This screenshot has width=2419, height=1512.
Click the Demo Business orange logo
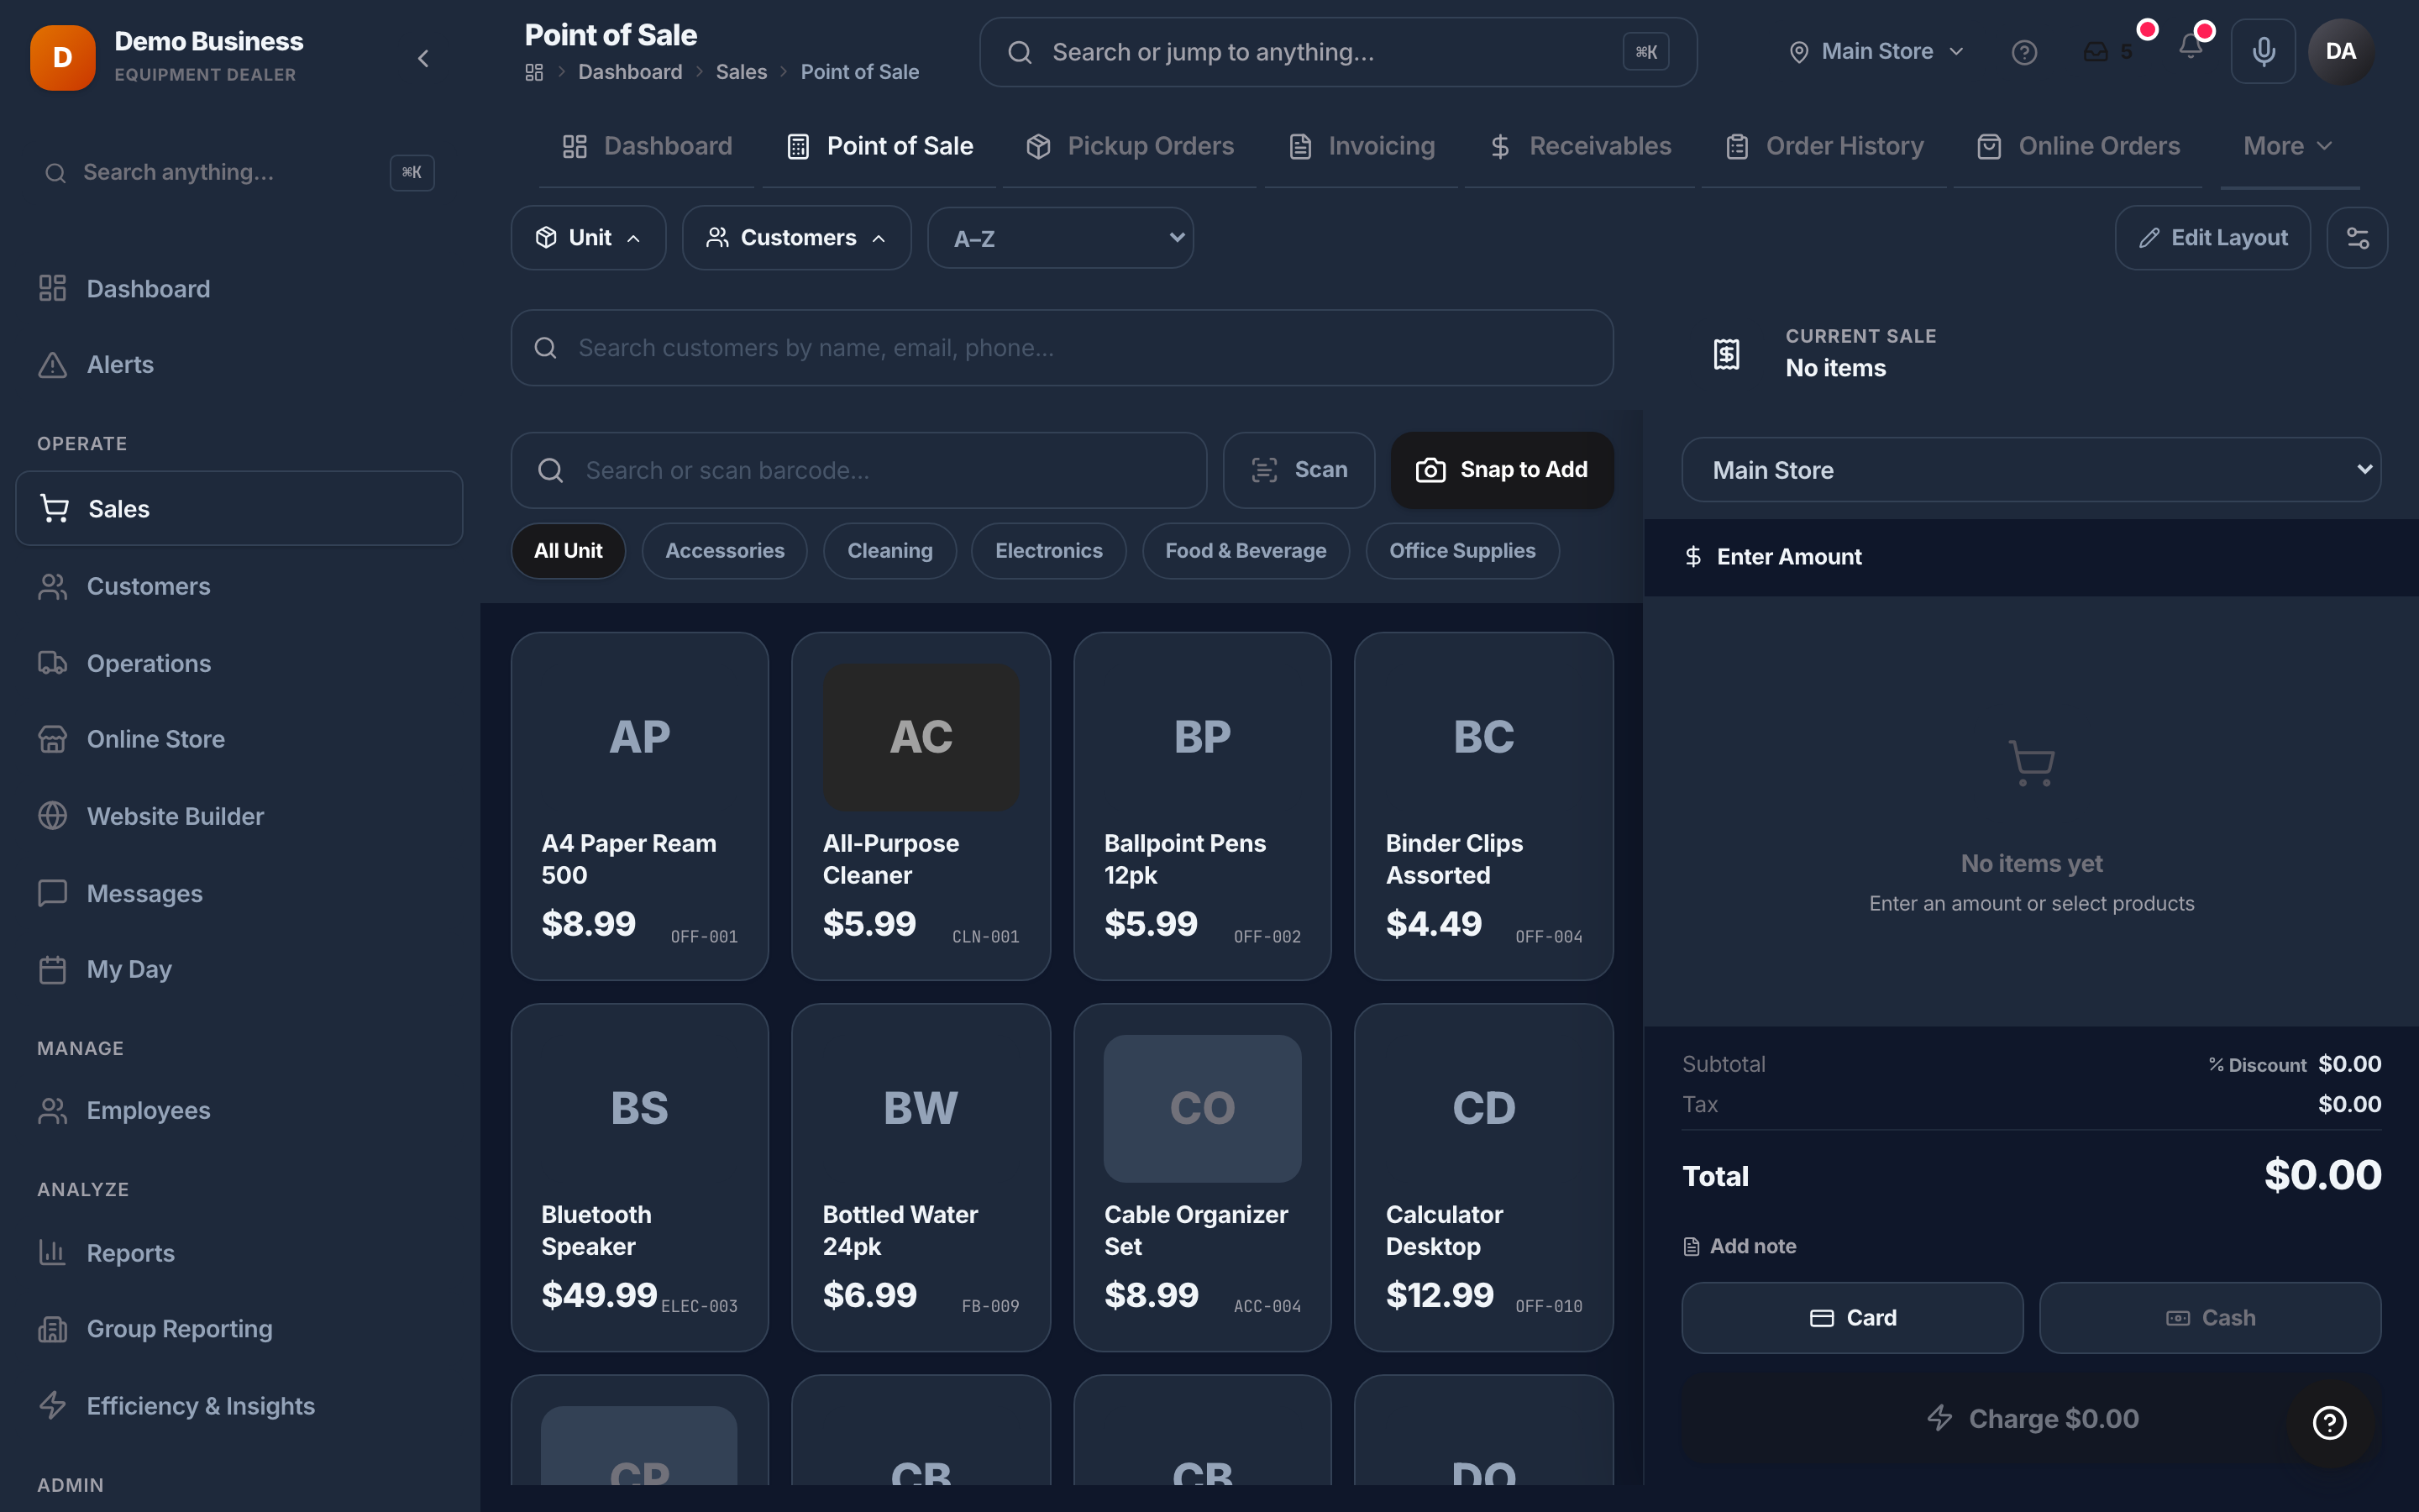(x=62, y=57)
